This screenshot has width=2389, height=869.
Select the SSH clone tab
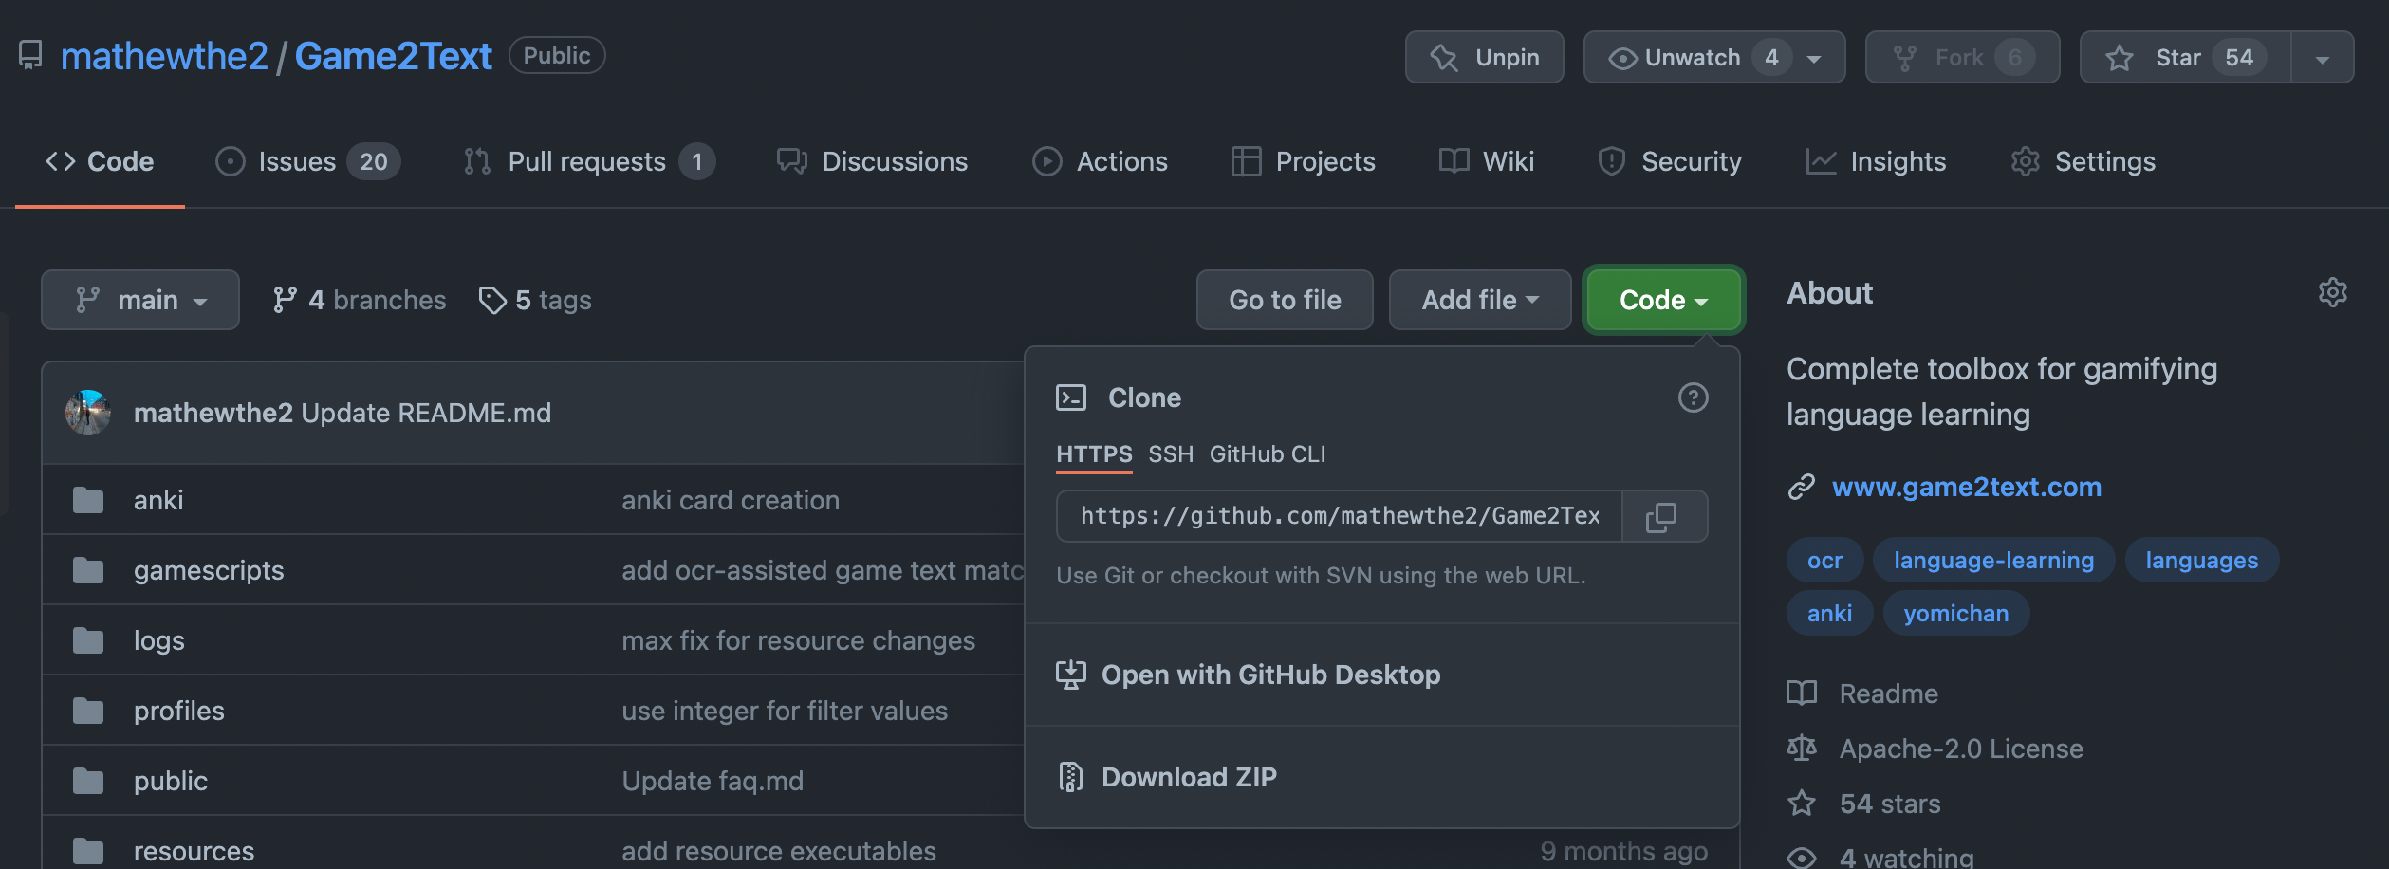click(1171, 454)
